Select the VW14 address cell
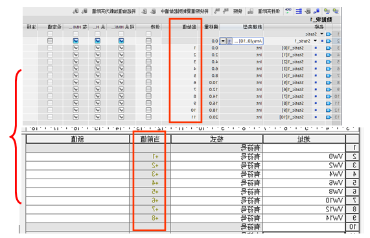Image resolution: width=370 pixels, height=238 pixels. [x=304, y=218]
